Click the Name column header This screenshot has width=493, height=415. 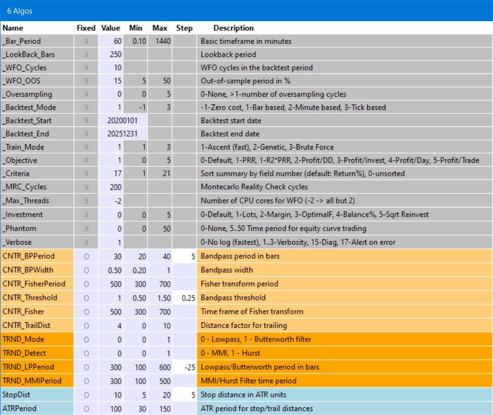point(13,28)
